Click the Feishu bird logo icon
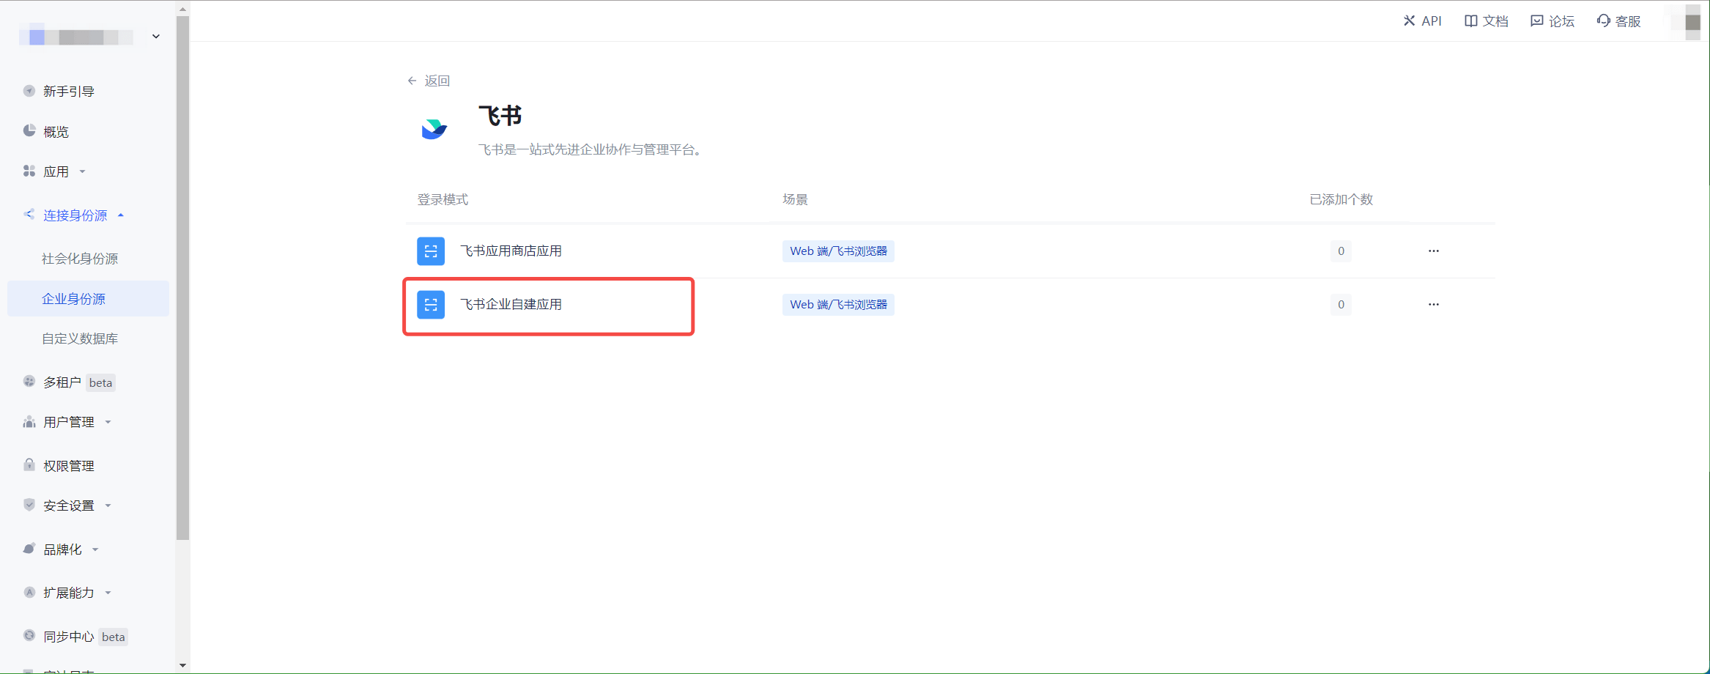The height and width of the screenshot is (674, 1710). [434, 130]
